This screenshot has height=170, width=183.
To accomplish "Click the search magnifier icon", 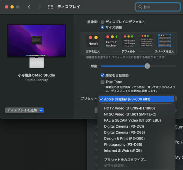I will point(140,7).
